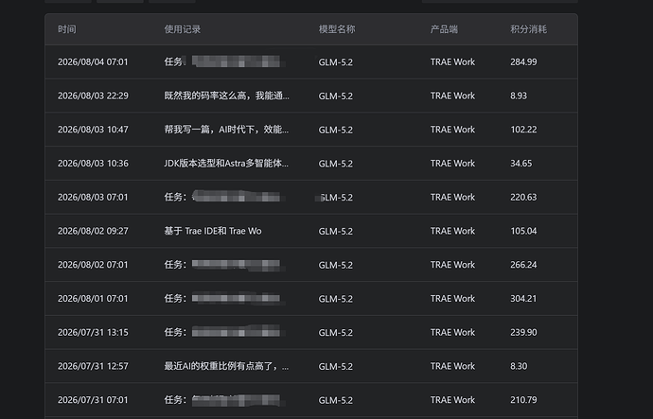Click the 任务 record dated 2026/08/01 07:01
653x419 pixels.
coord(224,298)
